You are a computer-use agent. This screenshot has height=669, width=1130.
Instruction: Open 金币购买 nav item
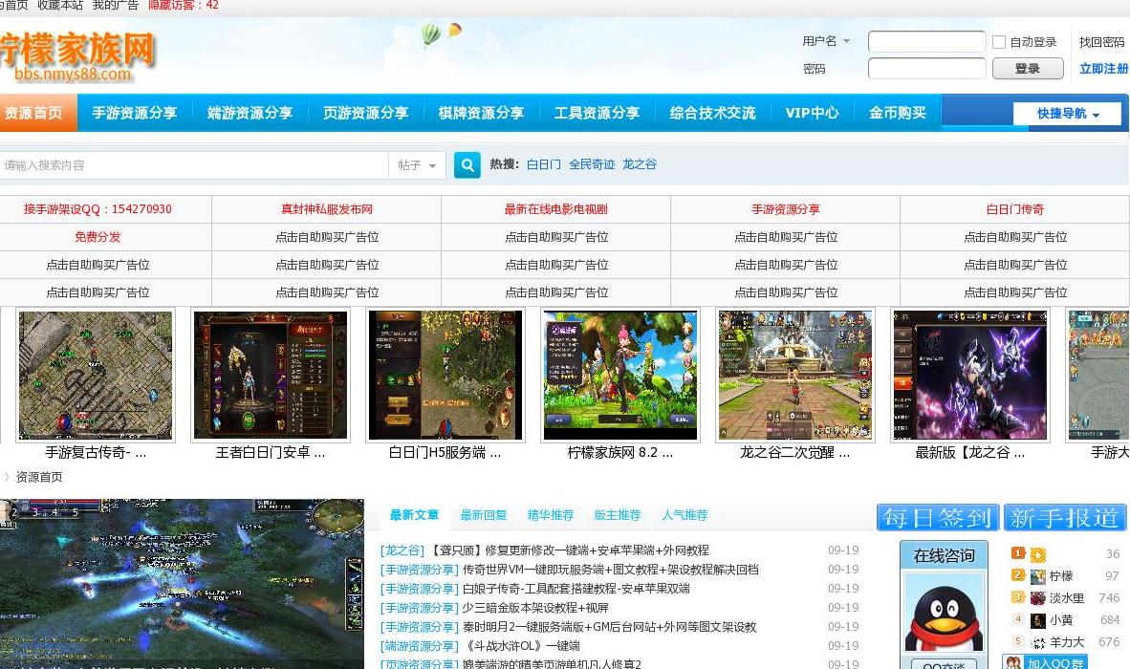coord(898,113)
